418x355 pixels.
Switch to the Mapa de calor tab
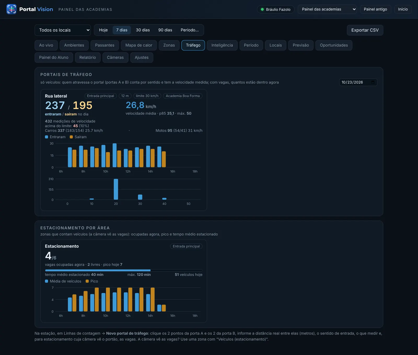(139, 45)
